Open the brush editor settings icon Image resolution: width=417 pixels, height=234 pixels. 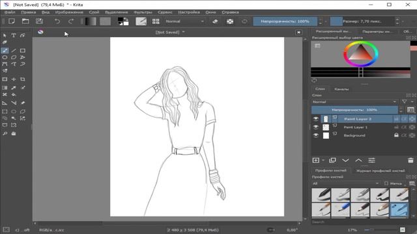coord(141,21)
